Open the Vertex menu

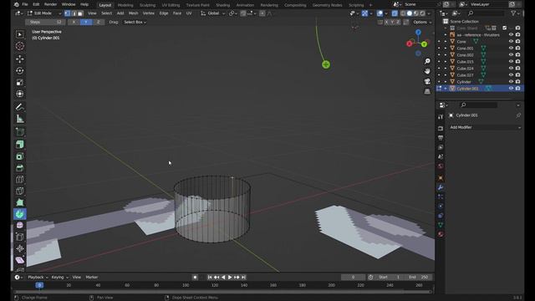coord(149,13)
